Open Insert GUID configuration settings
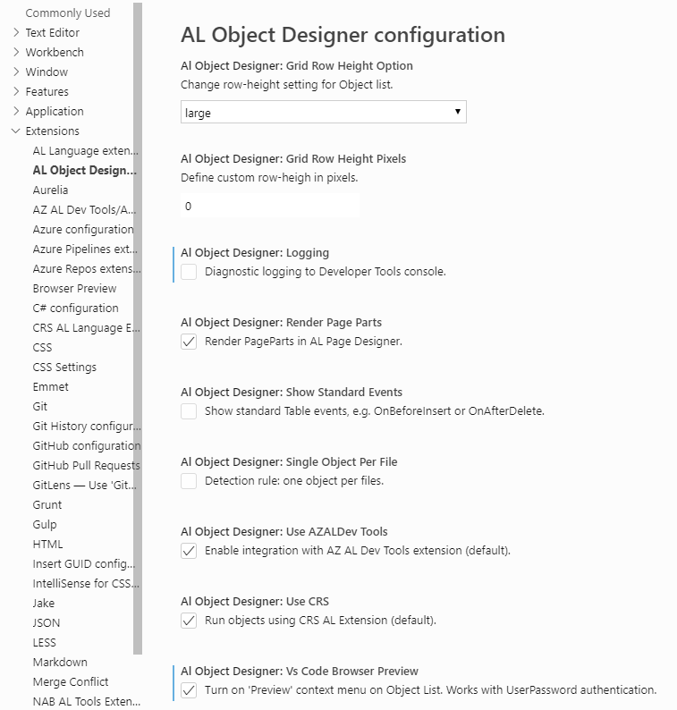The width and height of the screenshot is (677, 710). coord(84,563)
